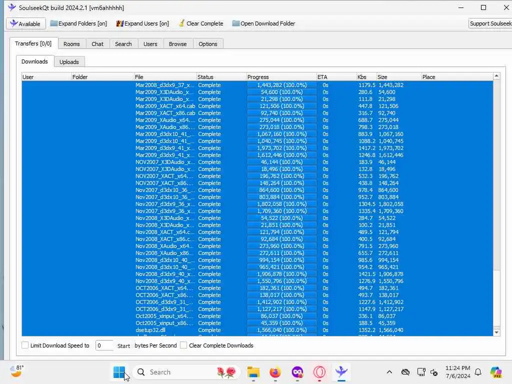Open the Chat tab

(97, 44)
